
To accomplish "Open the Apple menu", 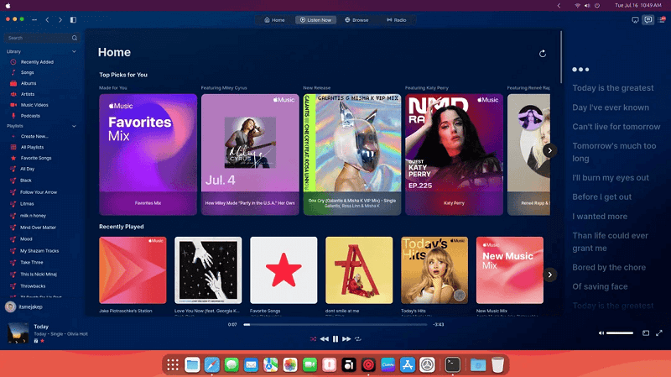I will tap(8, 6).
